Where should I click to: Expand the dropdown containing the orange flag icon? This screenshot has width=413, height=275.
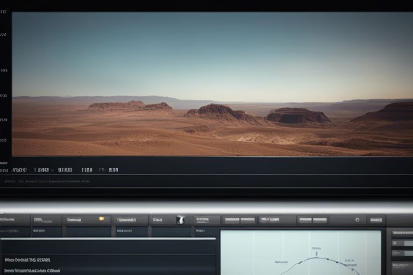pyautogui.click(x=87, y=220)
